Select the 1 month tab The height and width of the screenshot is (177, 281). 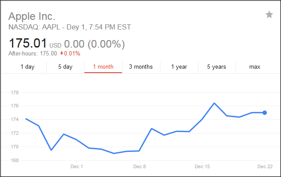pyautogui.click(x=103, y=67)
